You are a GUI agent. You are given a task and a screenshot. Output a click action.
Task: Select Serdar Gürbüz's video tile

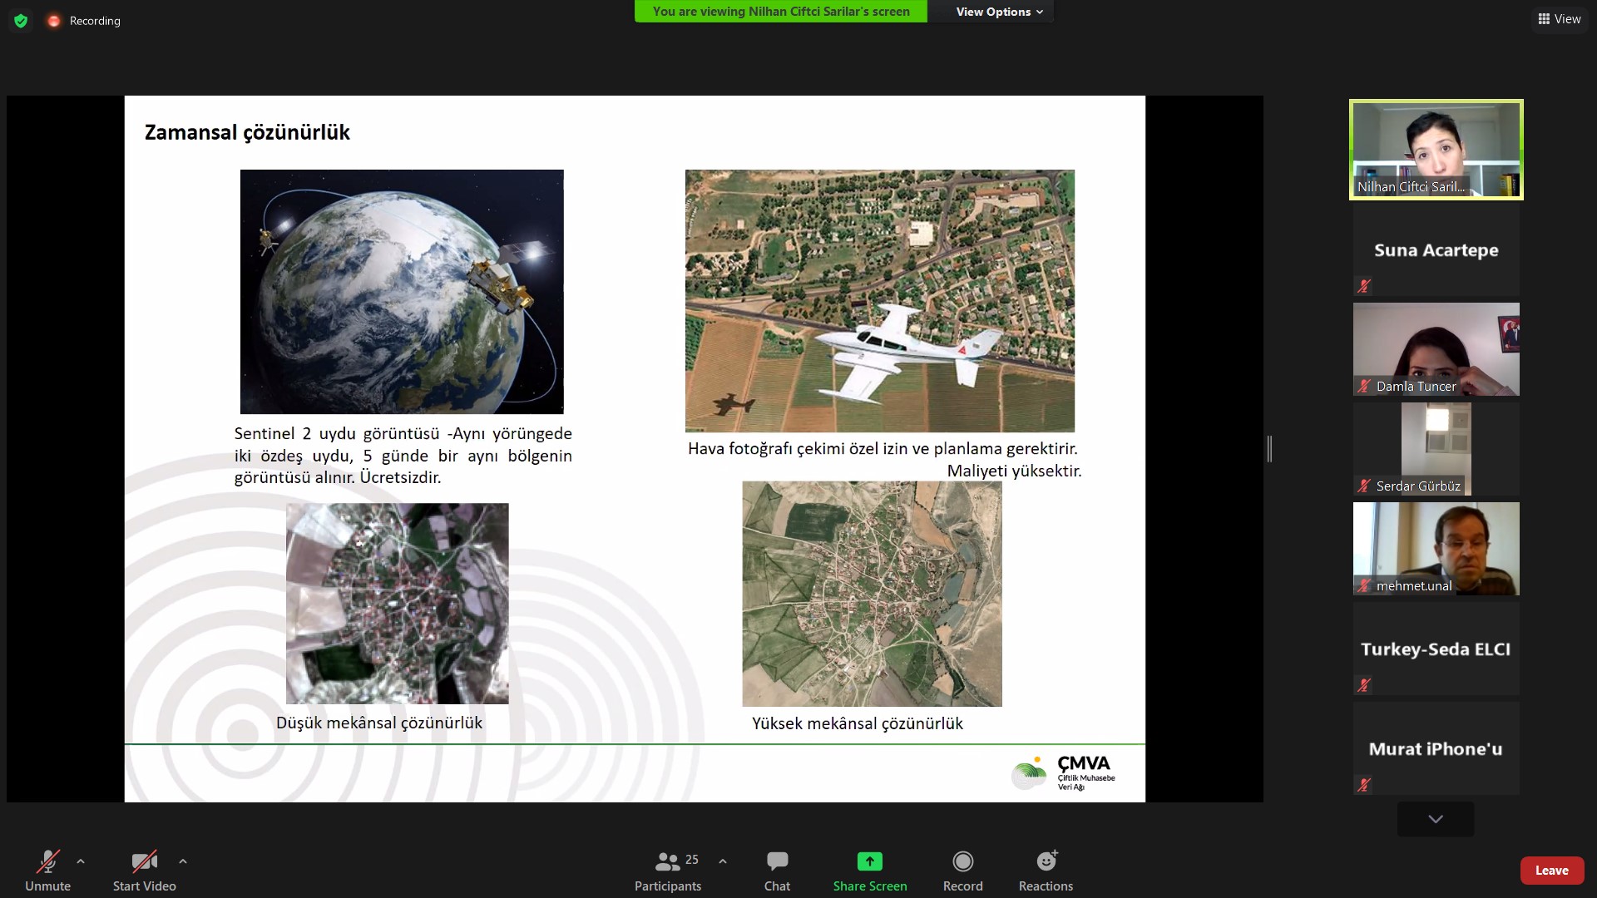tap(1436, 449)
